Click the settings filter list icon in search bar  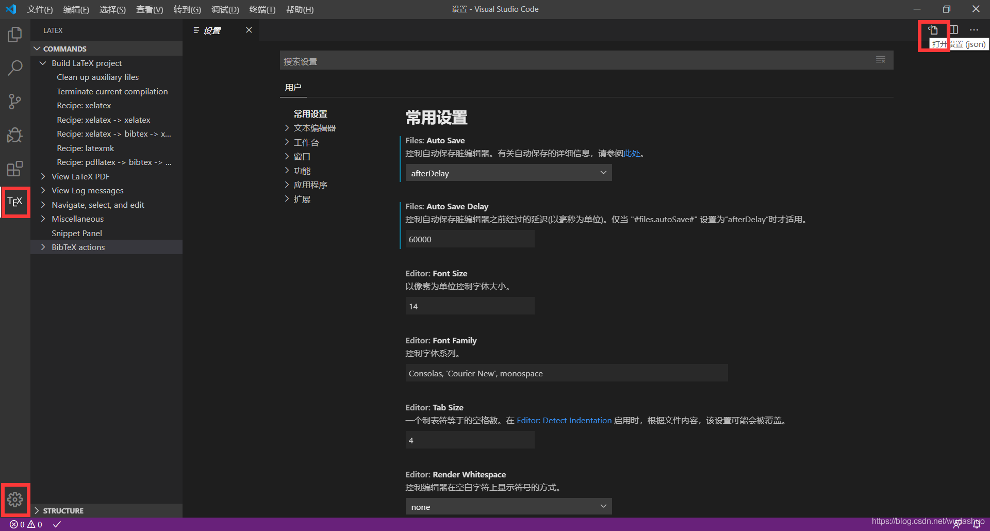tap(881, 60)
